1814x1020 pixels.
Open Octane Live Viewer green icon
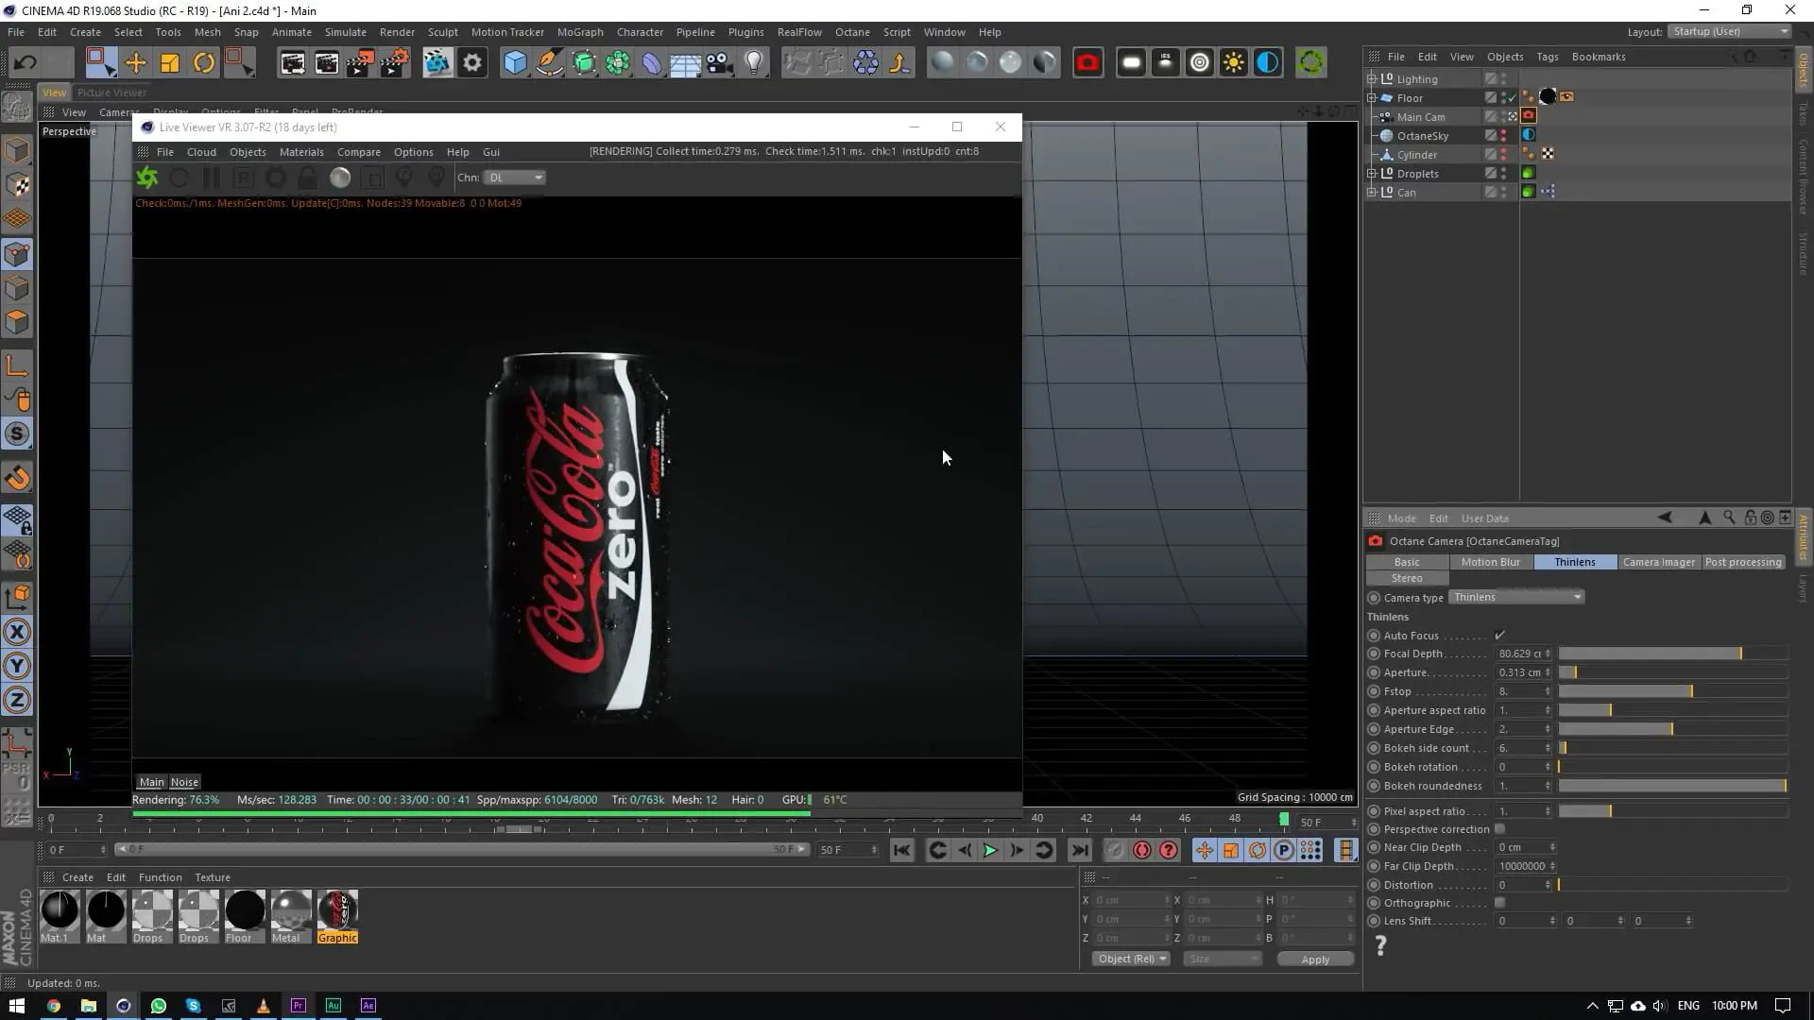click(1310, 63)
